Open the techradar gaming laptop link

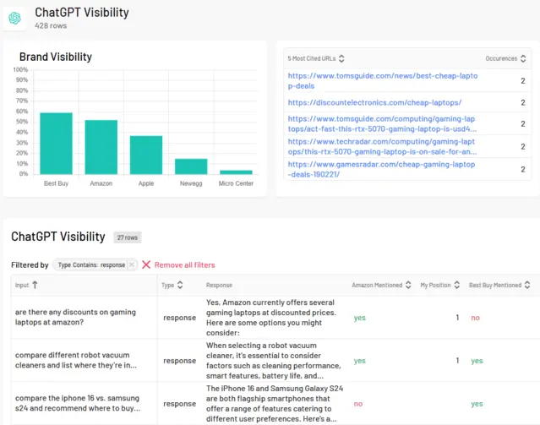(x=382, y=146)
